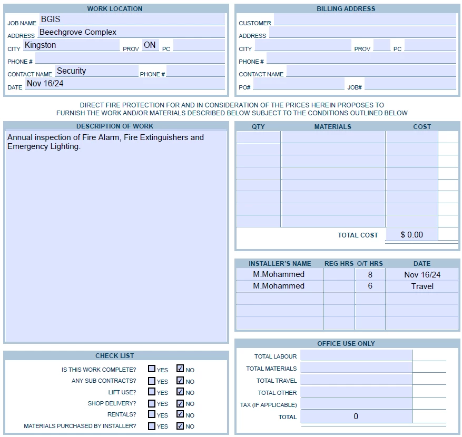Click first row QTY cell in materials
Image resolution: width=462 pixels, height=437 pixels.
(259, 137)
